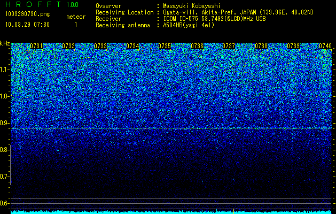
Task: Select the 0739 time marker label
Action: click(x=293, y=46)
